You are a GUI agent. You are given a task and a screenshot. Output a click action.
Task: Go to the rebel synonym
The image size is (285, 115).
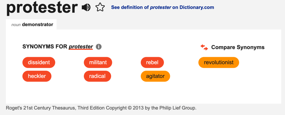pos(152,62)
